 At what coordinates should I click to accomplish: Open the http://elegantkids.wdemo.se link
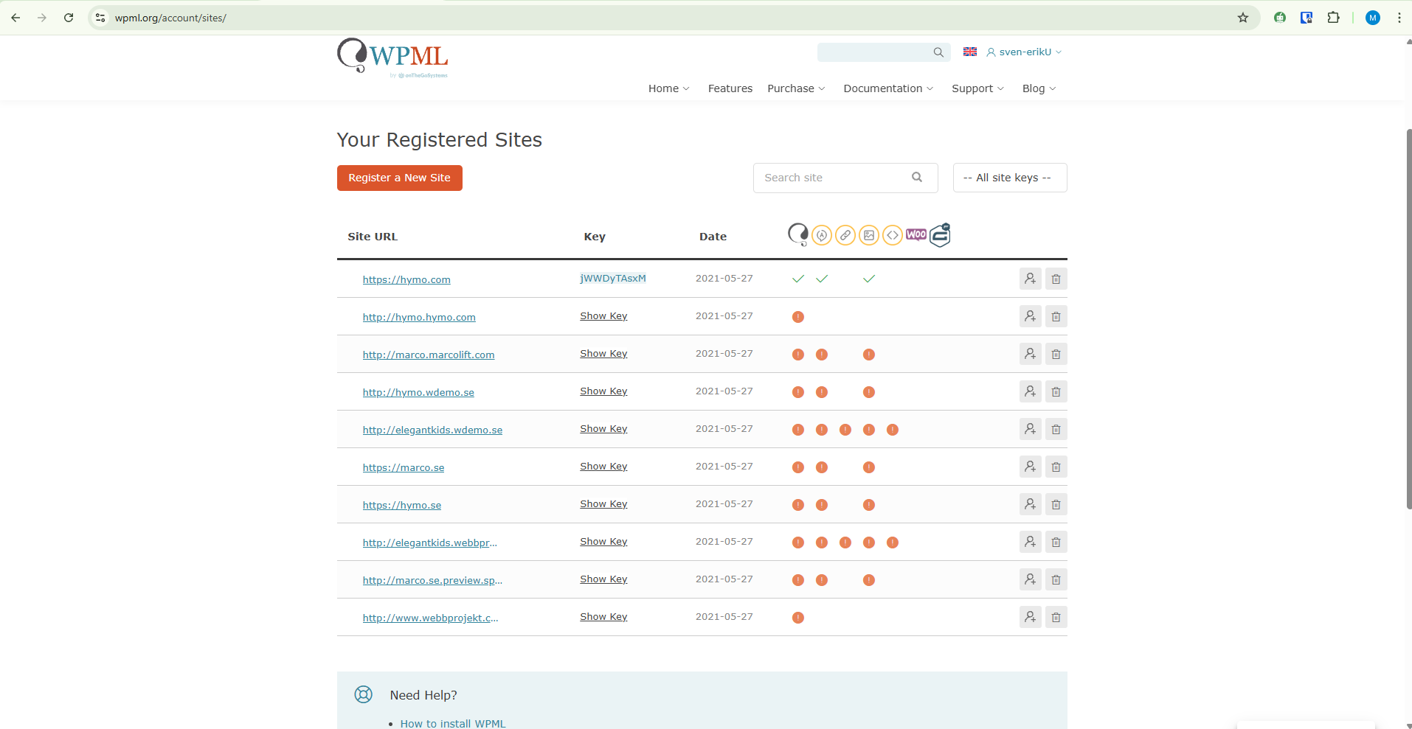(432, 430)
